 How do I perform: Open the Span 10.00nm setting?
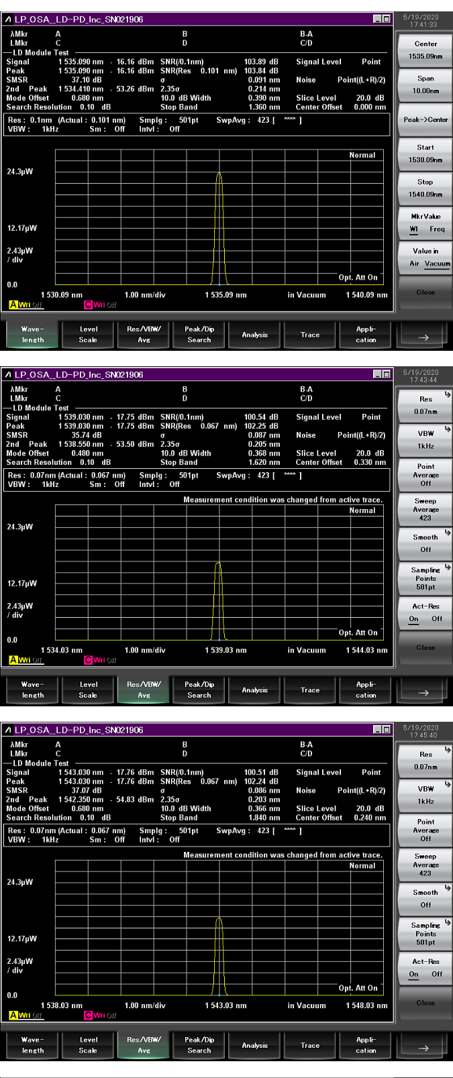[425, 85]
